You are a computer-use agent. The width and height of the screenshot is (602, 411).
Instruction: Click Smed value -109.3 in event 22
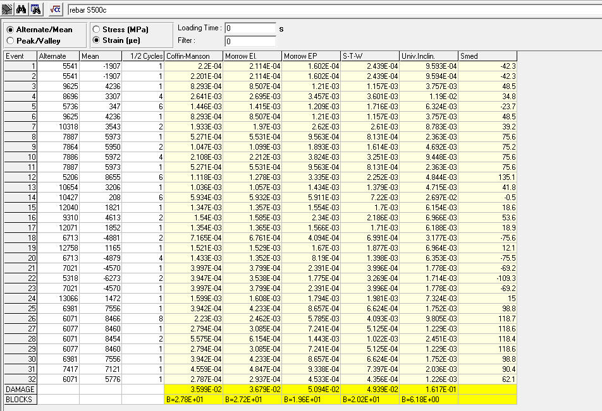488,278
